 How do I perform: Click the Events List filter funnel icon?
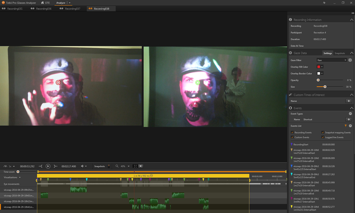point(345,126)
